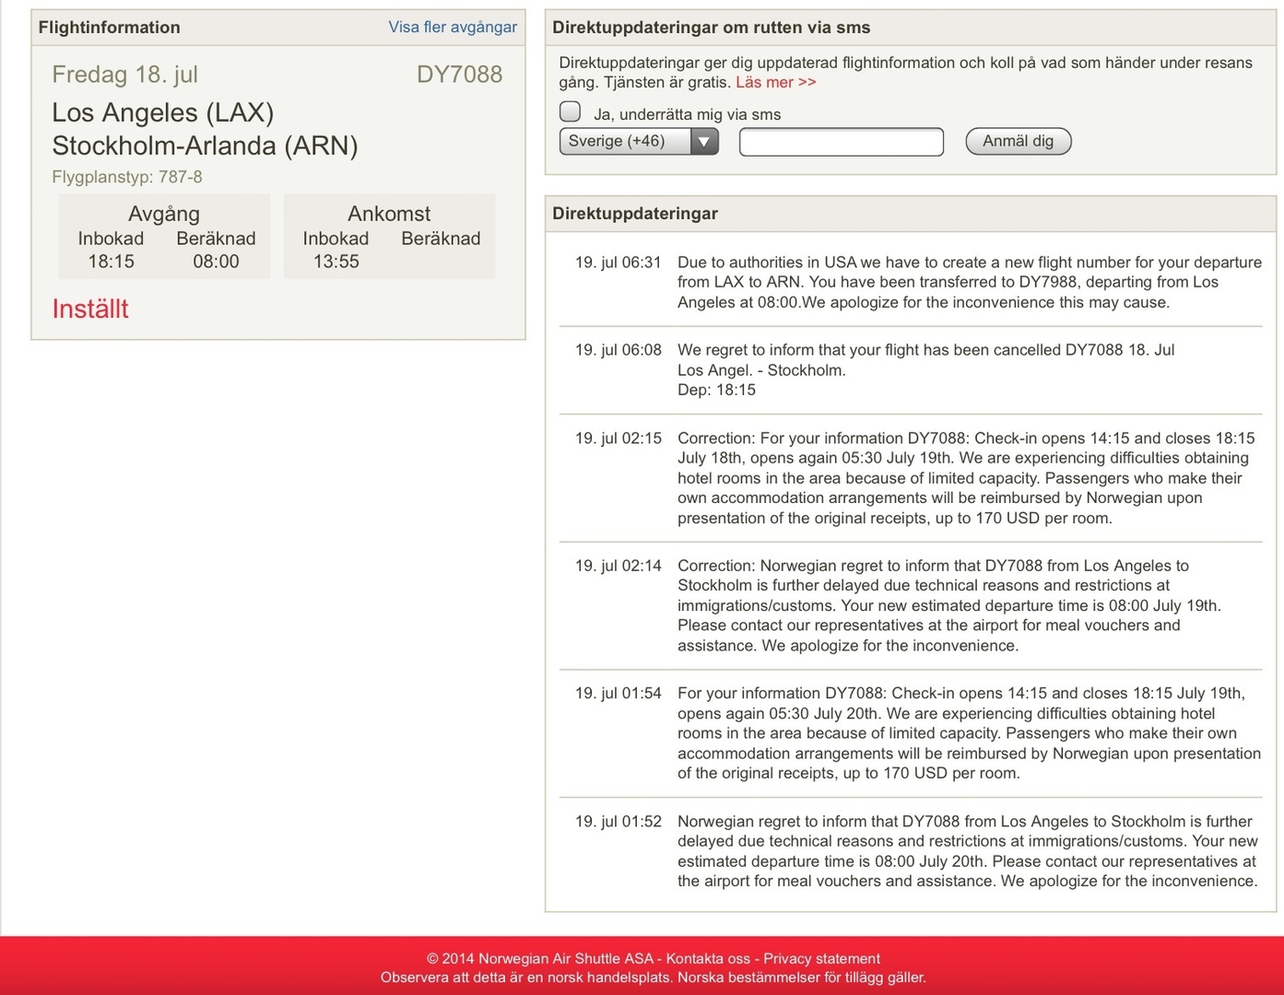Select the 'Los Angeles (LAX)' origin text
Screen dimensions: 1284x995
point(162,112)
